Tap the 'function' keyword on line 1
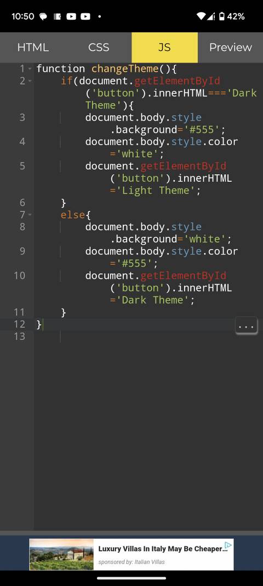This screenshot has height=586, width=263. 61,69
